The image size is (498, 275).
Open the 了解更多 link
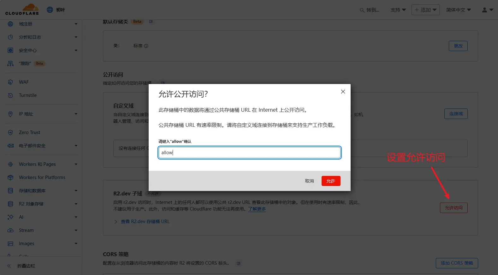257,209
